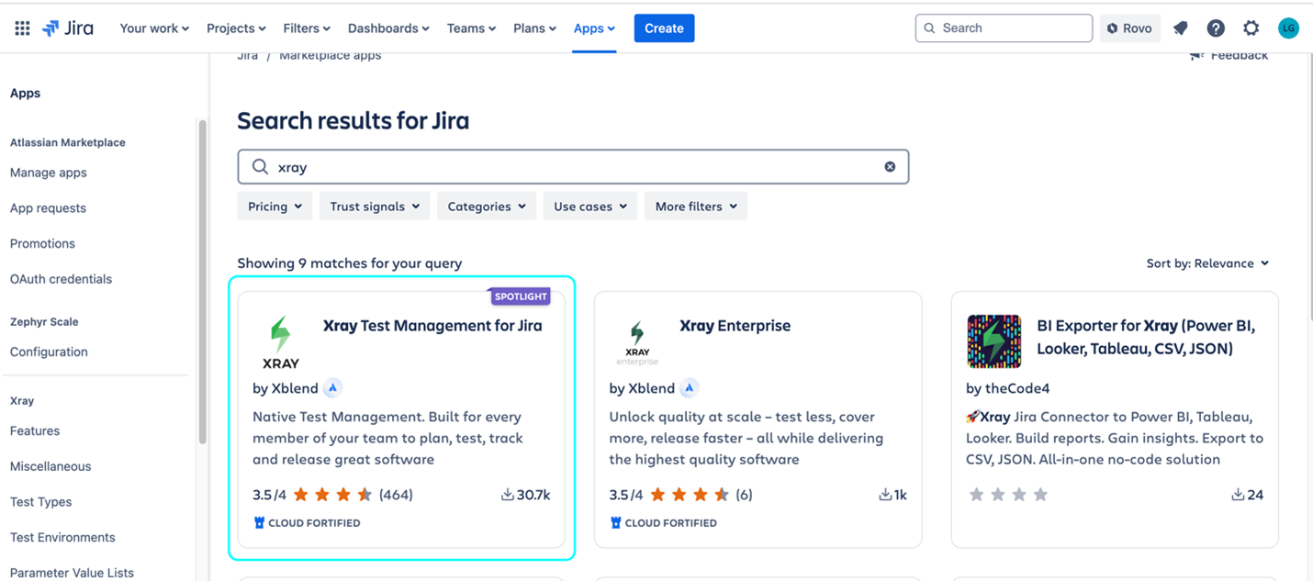Open Xray Enterprise app title
Image resolution: width=1313 pixels, height=581 pixels.
(735, 326)
